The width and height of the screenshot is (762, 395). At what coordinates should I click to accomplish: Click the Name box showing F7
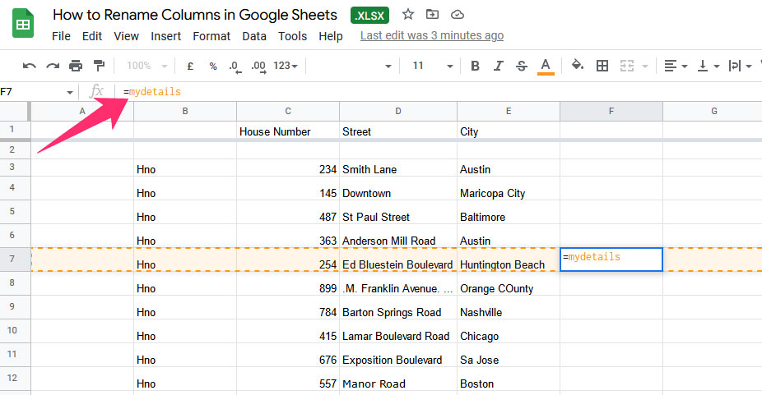click(x=32, y=92)
